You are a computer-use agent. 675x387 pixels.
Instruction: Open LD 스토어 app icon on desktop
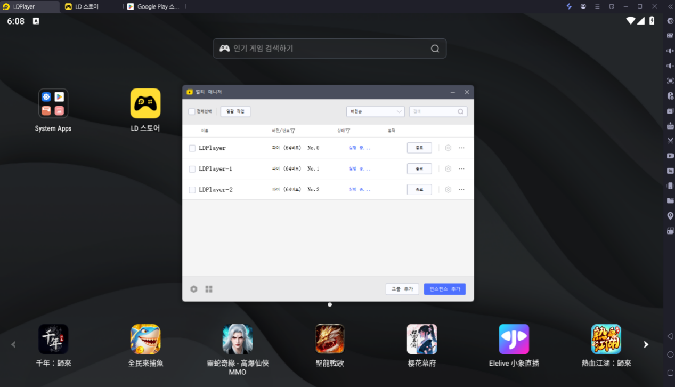pyautogui.click(x=145, y=103)
